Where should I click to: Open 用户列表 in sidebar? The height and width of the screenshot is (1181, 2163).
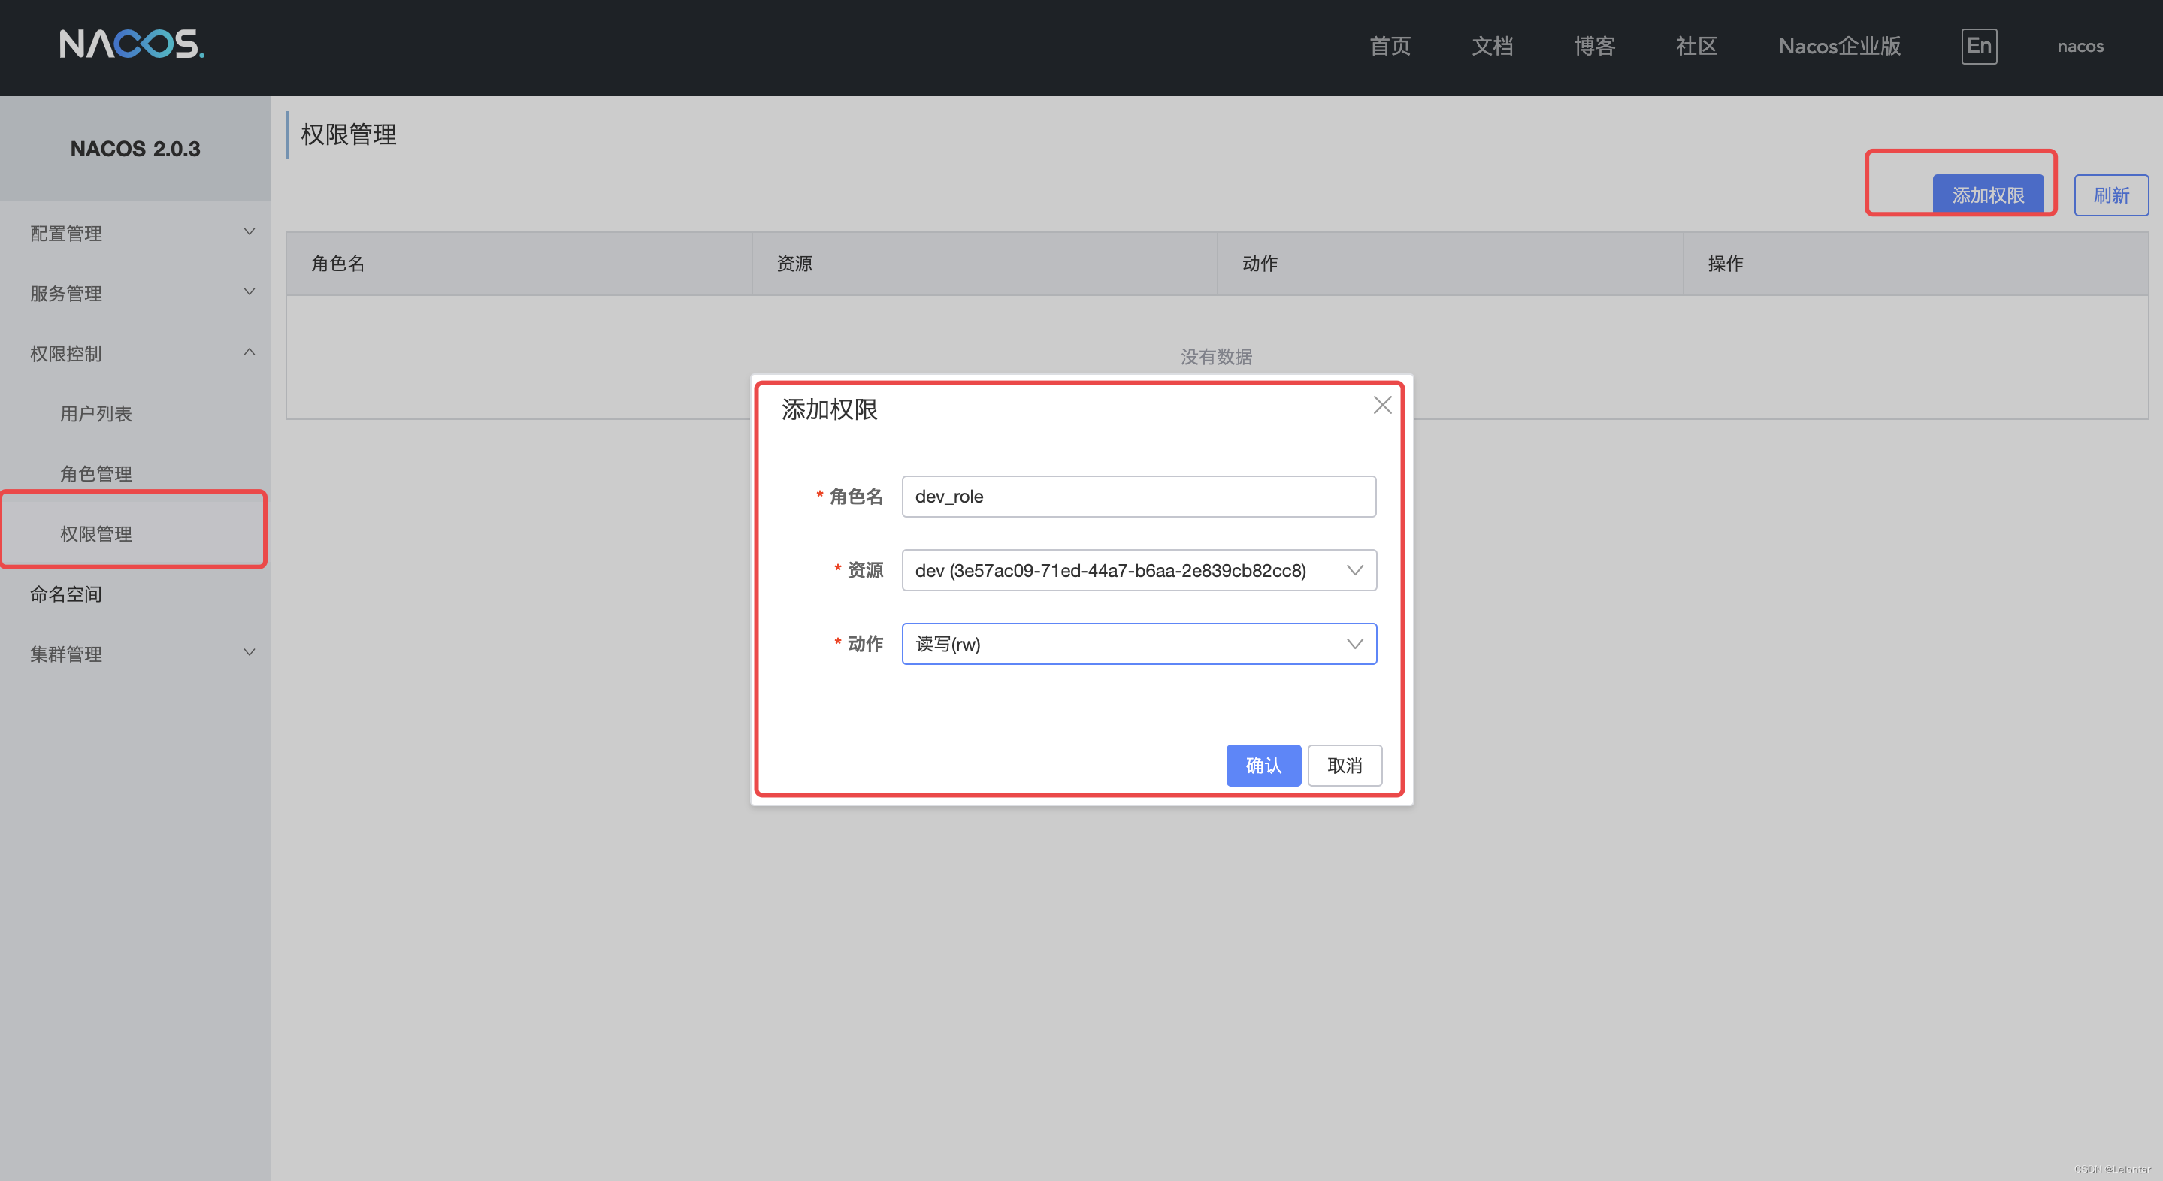(x=95, y=414)
